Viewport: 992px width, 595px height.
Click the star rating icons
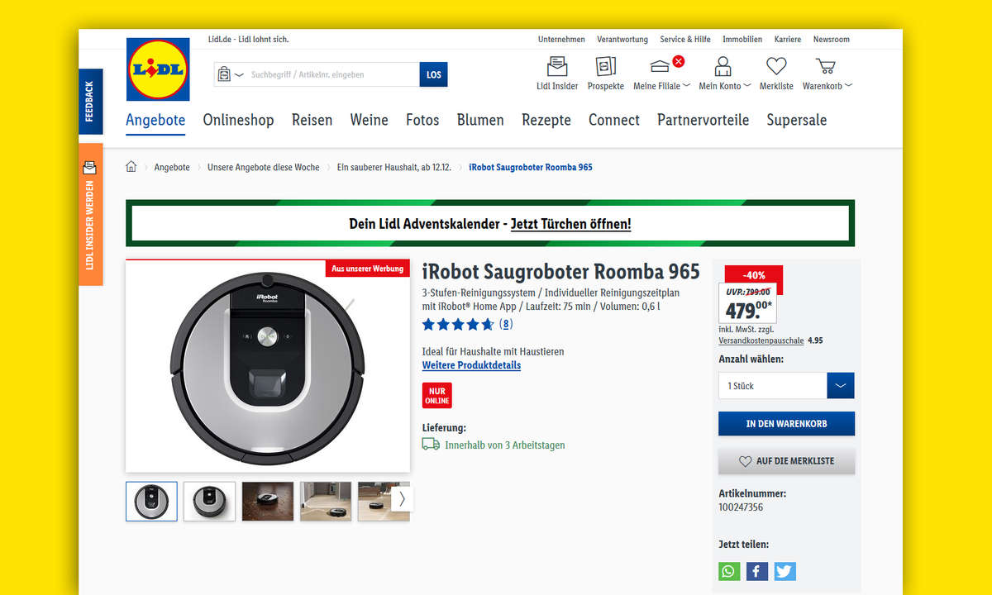pos(458,324)
